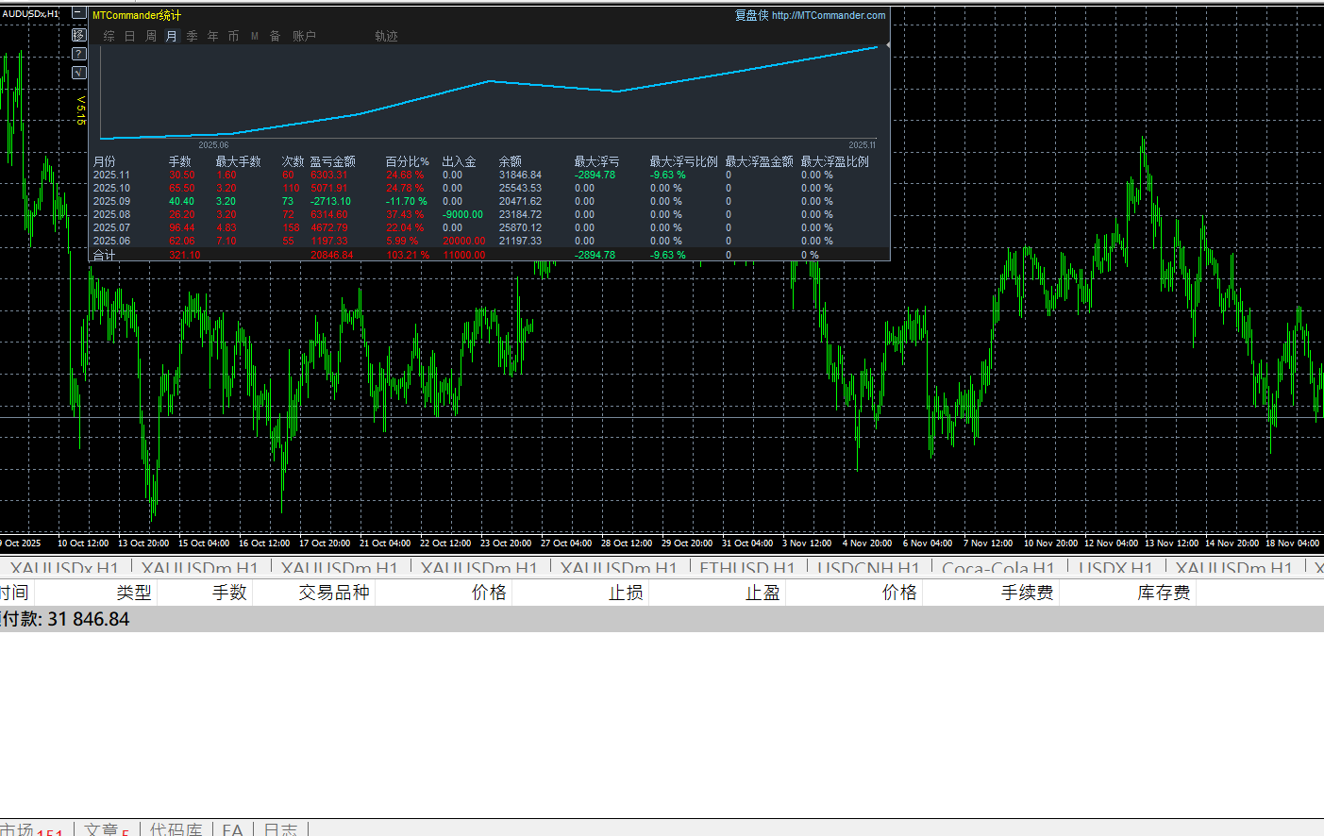Switch to the 综 summary tab
Screen dimensions: 1324x836
point(109,36)
